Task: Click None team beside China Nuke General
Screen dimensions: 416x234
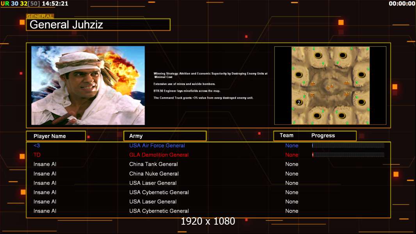Action: [x=292, y=174]
